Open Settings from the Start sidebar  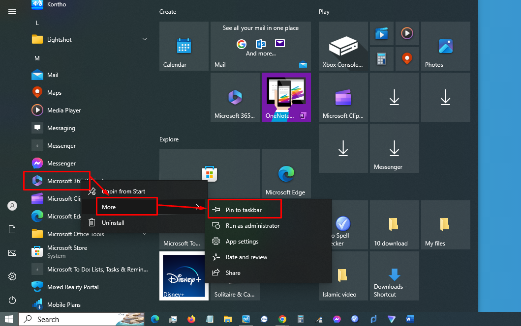(x=12, y=276)
